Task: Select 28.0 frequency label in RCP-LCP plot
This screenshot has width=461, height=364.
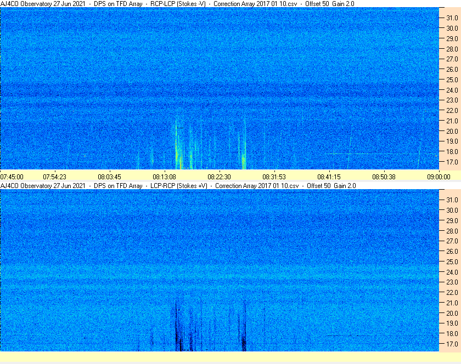Action: tap(452, 49)
